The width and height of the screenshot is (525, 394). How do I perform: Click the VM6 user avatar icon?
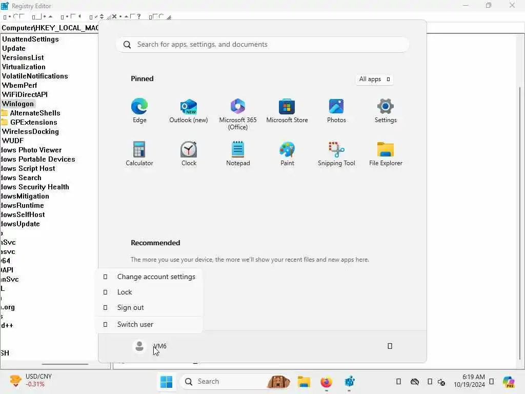(x=139, y=346)
